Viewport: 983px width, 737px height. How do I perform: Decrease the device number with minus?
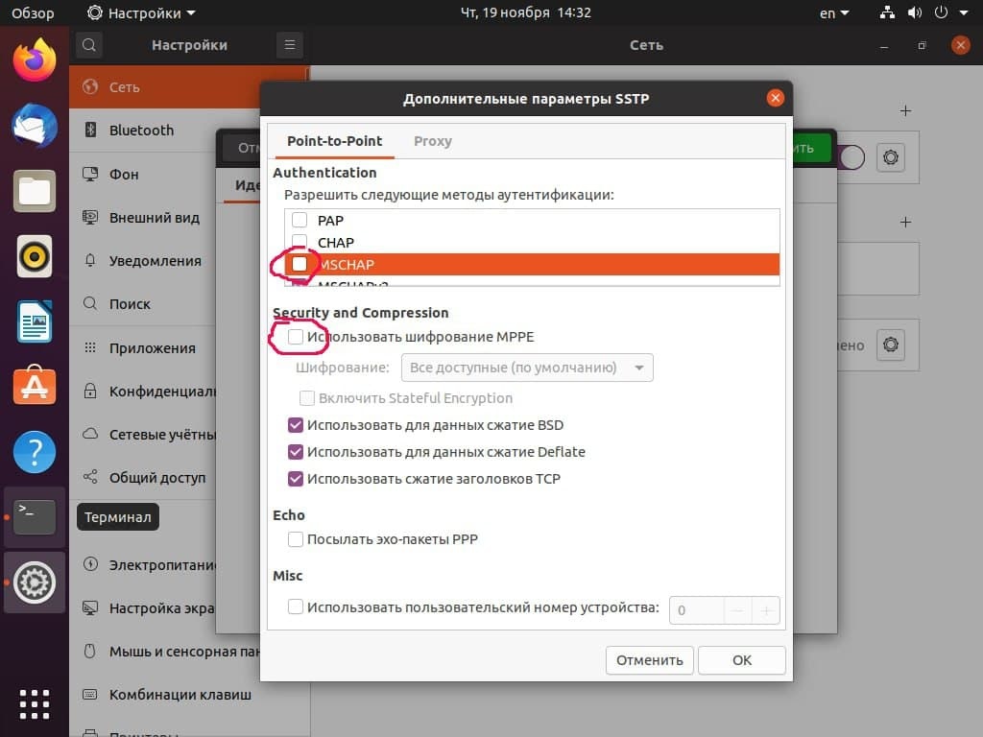(x=738, y=610)
